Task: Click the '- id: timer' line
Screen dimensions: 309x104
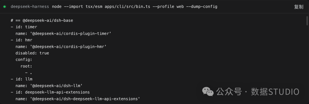Action: coord(24,27)
